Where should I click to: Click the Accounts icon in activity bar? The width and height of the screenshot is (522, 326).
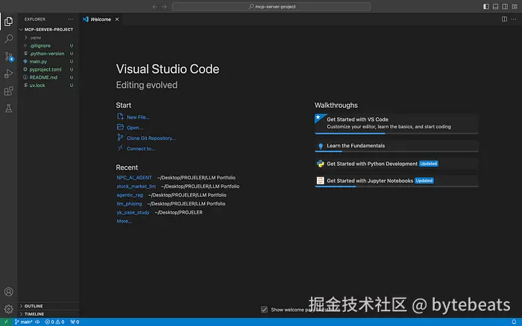[9, 293]
